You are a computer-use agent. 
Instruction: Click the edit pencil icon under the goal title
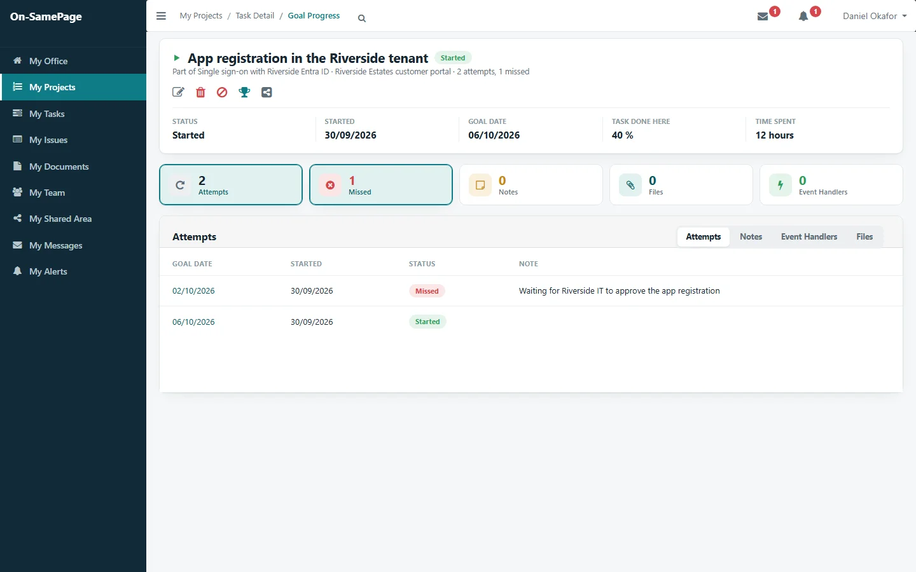(178, 92)
